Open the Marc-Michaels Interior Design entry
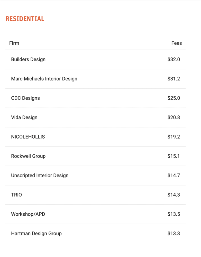Screen dimensions: 201x257 tap(44, 79)
